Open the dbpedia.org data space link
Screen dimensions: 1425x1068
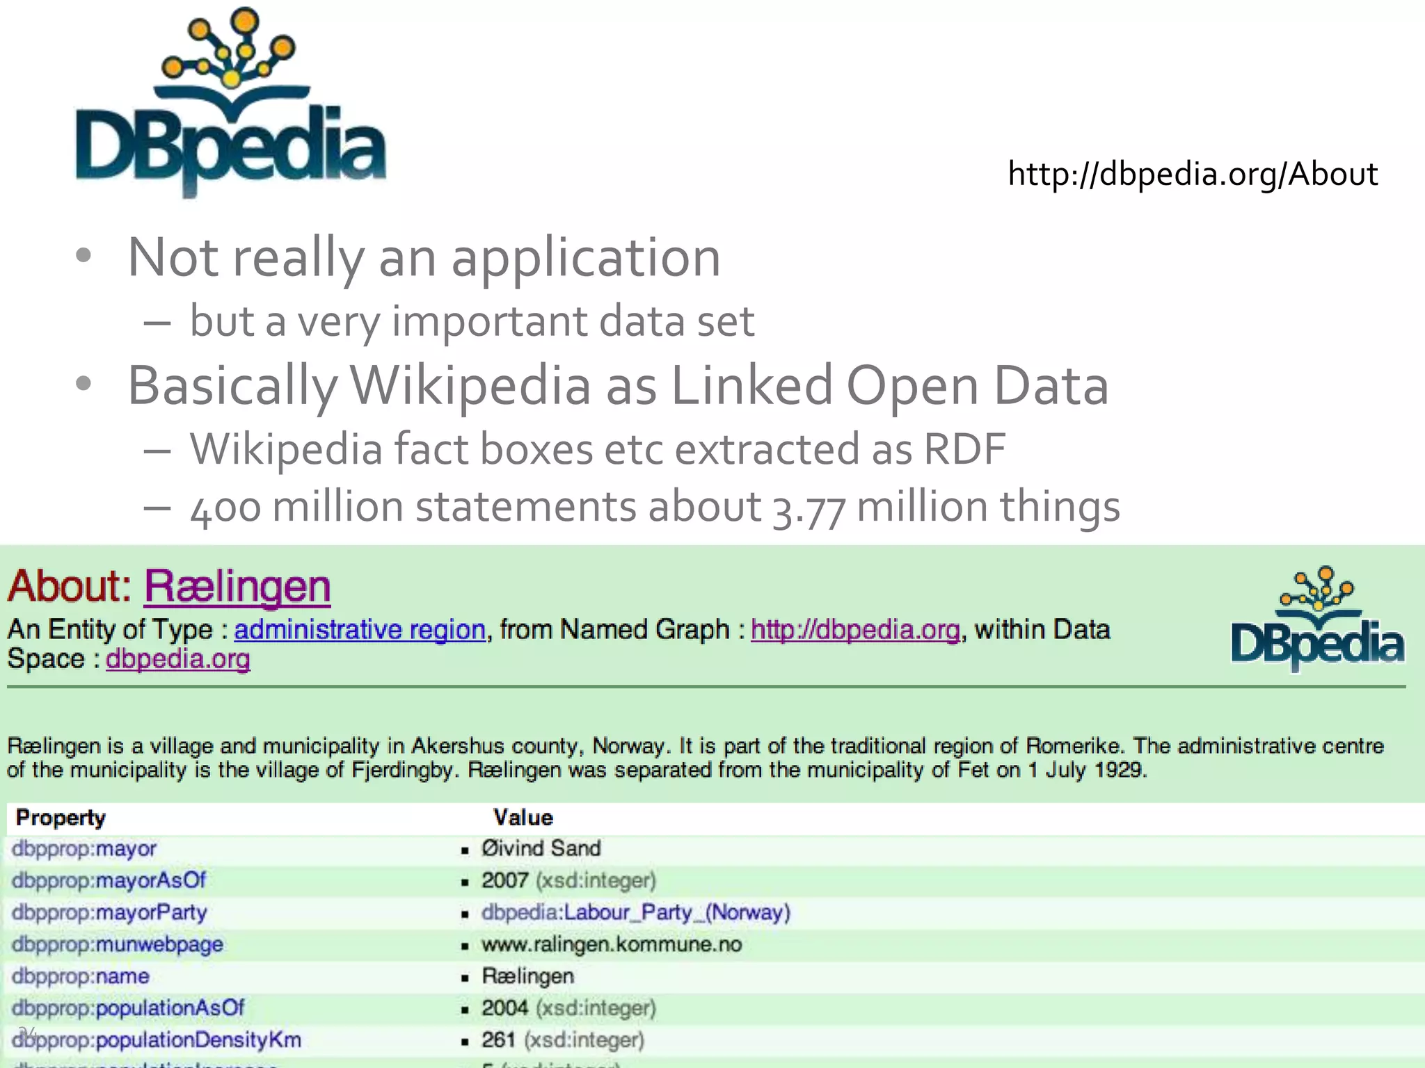(177, 658)
